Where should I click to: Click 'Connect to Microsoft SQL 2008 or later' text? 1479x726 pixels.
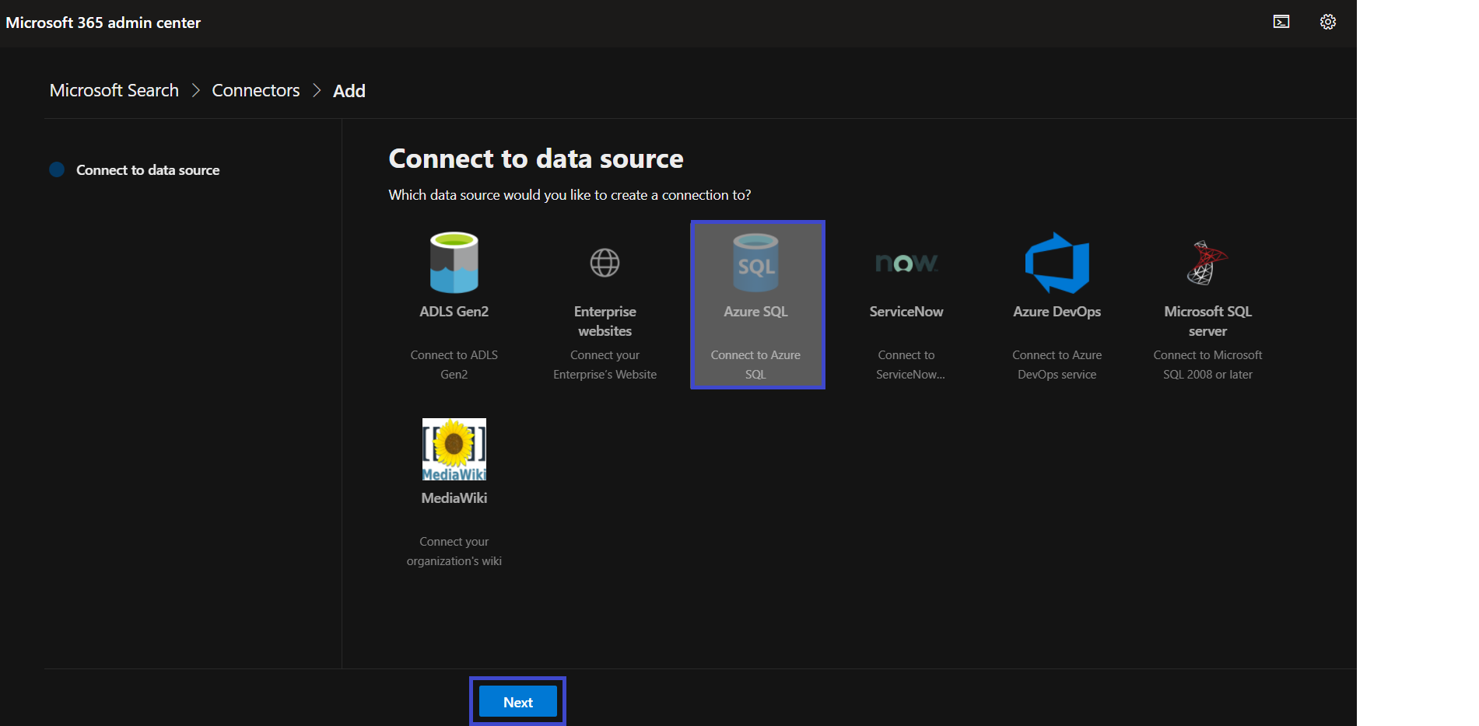(1207, 364)
